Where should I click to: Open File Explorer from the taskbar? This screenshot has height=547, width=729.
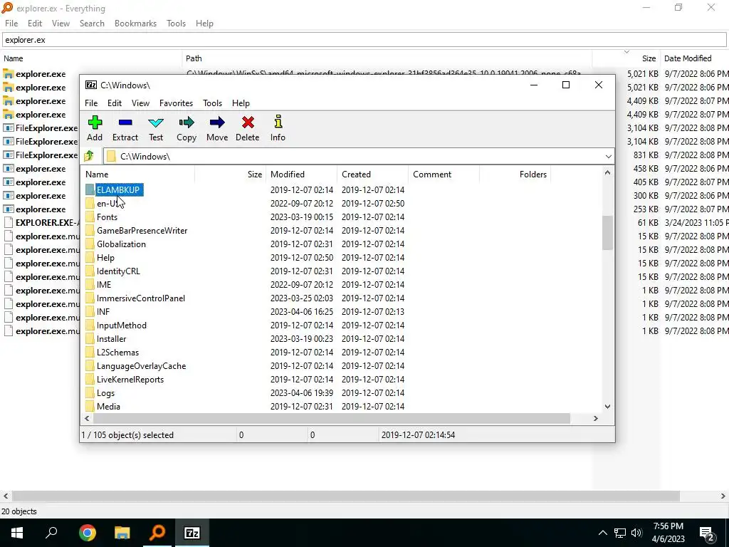tap(122, 533)
